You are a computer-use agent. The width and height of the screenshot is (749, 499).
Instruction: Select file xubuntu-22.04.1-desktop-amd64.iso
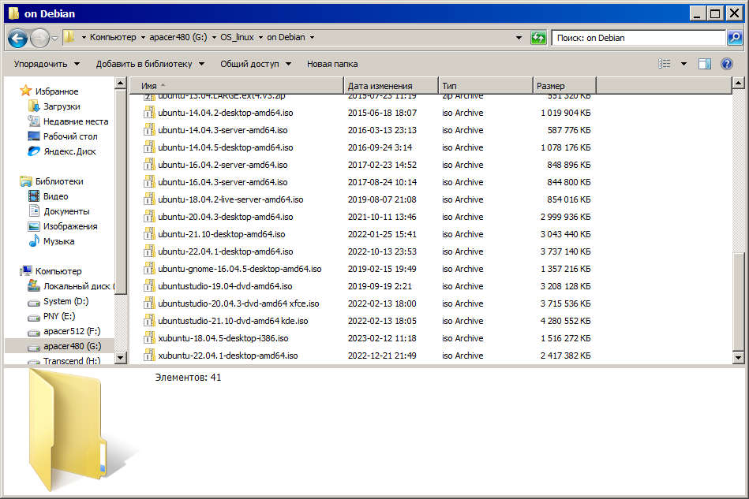pos(228,356)
